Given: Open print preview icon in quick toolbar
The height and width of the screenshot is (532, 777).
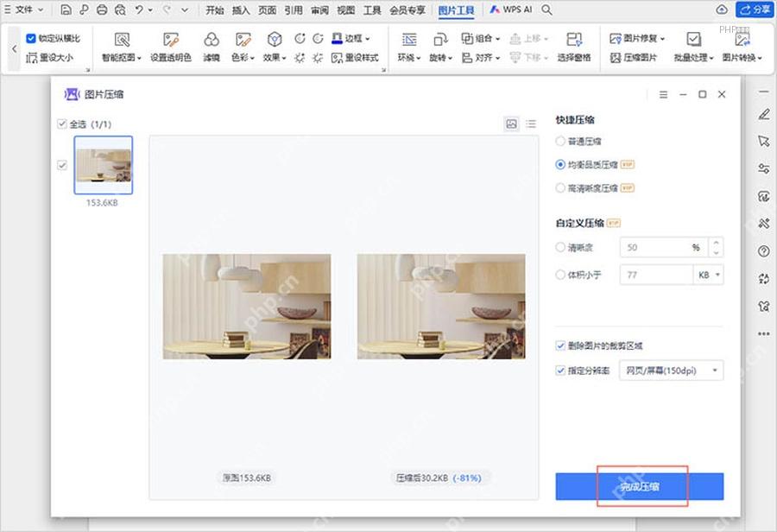Looking at the screenshot, I should [120, 9].
